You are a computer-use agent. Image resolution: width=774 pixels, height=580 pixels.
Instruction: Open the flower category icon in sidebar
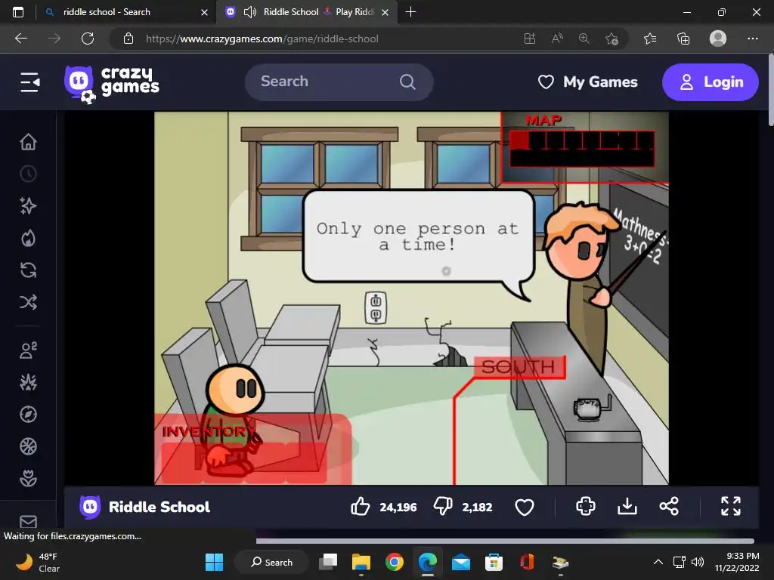click(28, 478)
